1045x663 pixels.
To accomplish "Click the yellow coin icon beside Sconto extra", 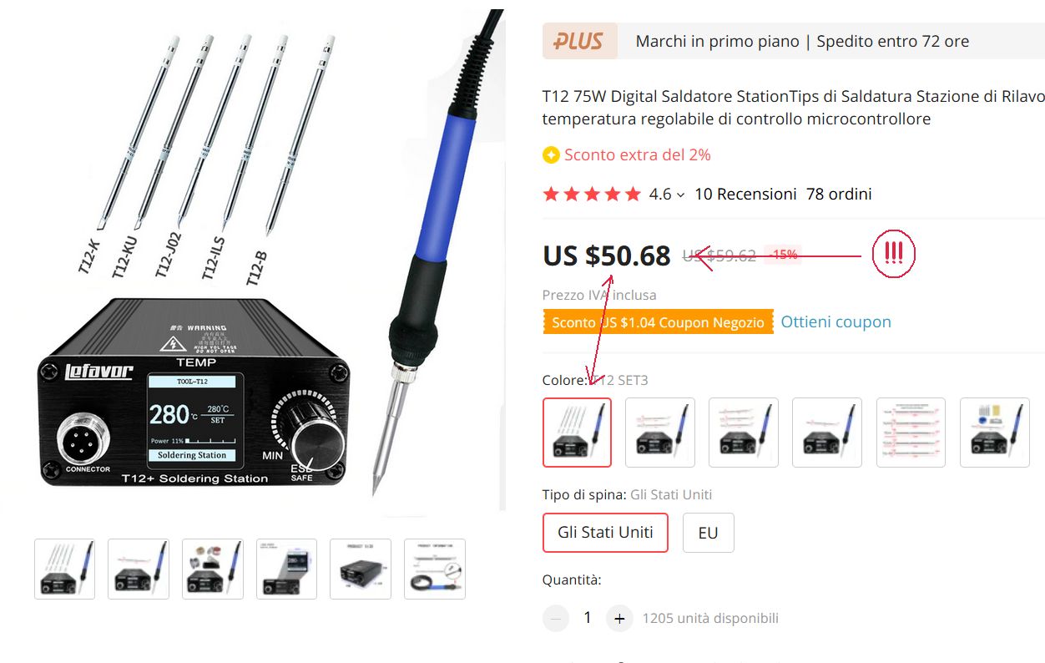I will coord(551,155).
